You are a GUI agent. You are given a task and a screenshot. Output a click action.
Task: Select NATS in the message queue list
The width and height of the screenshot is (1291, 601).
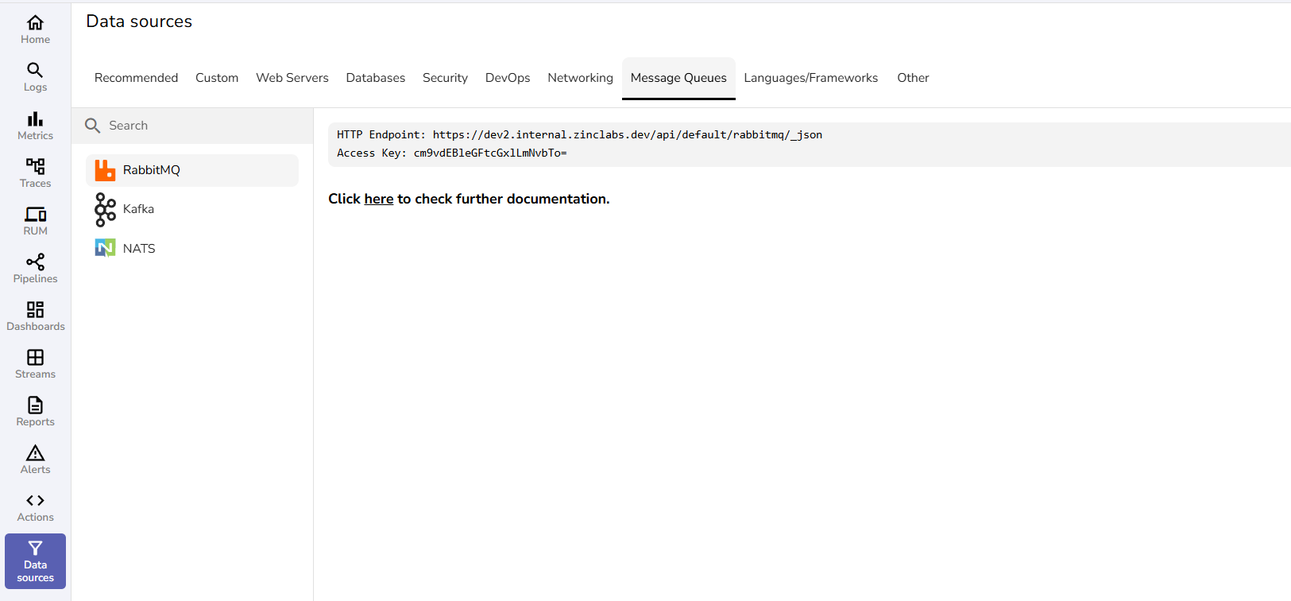point(139,249)
